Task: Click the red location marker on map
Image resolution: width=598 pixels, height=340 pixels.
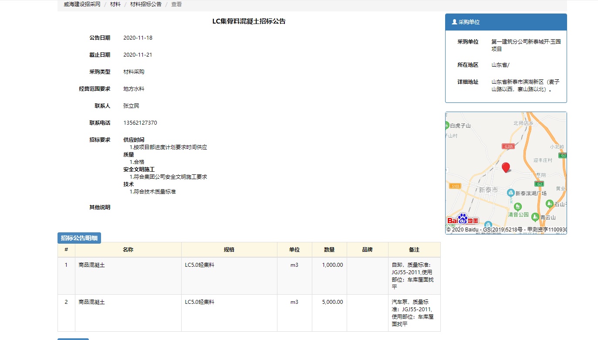Action: click(506, 167)
